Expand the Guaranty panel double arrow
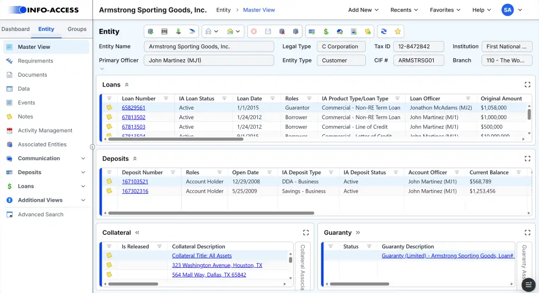This screenshot has width=539, height=293. coord(358,233)
